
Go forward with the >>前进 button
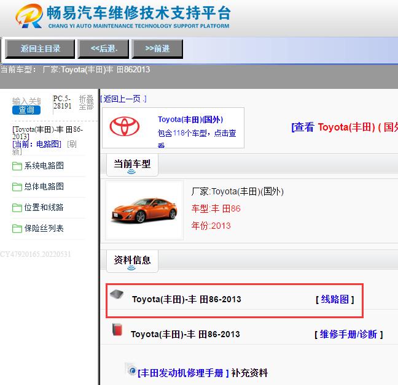(x=157, y=48)
